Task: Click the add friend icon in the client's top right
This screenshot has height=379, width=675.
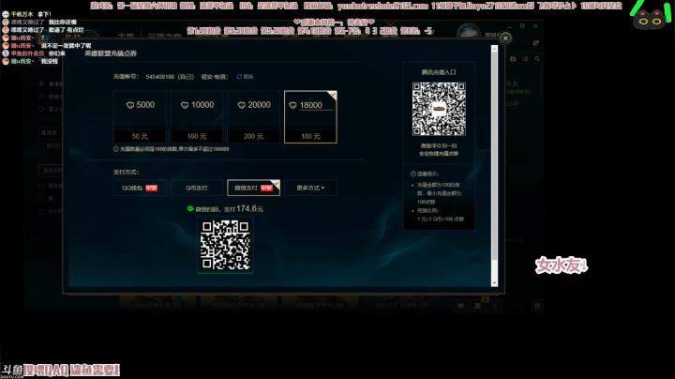Action: point(535,43)
